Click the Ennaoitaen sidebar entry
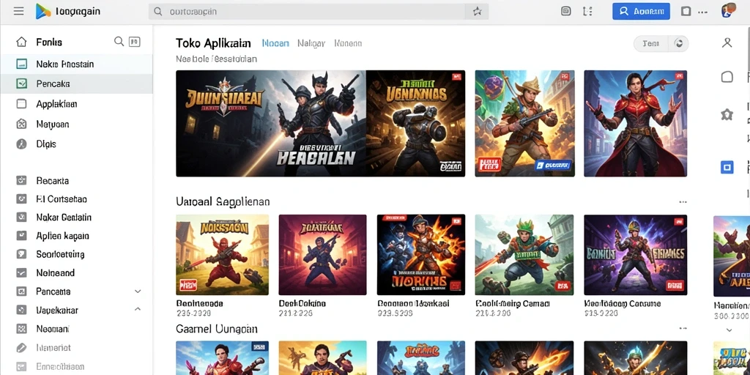 click(x=60, y=366)
